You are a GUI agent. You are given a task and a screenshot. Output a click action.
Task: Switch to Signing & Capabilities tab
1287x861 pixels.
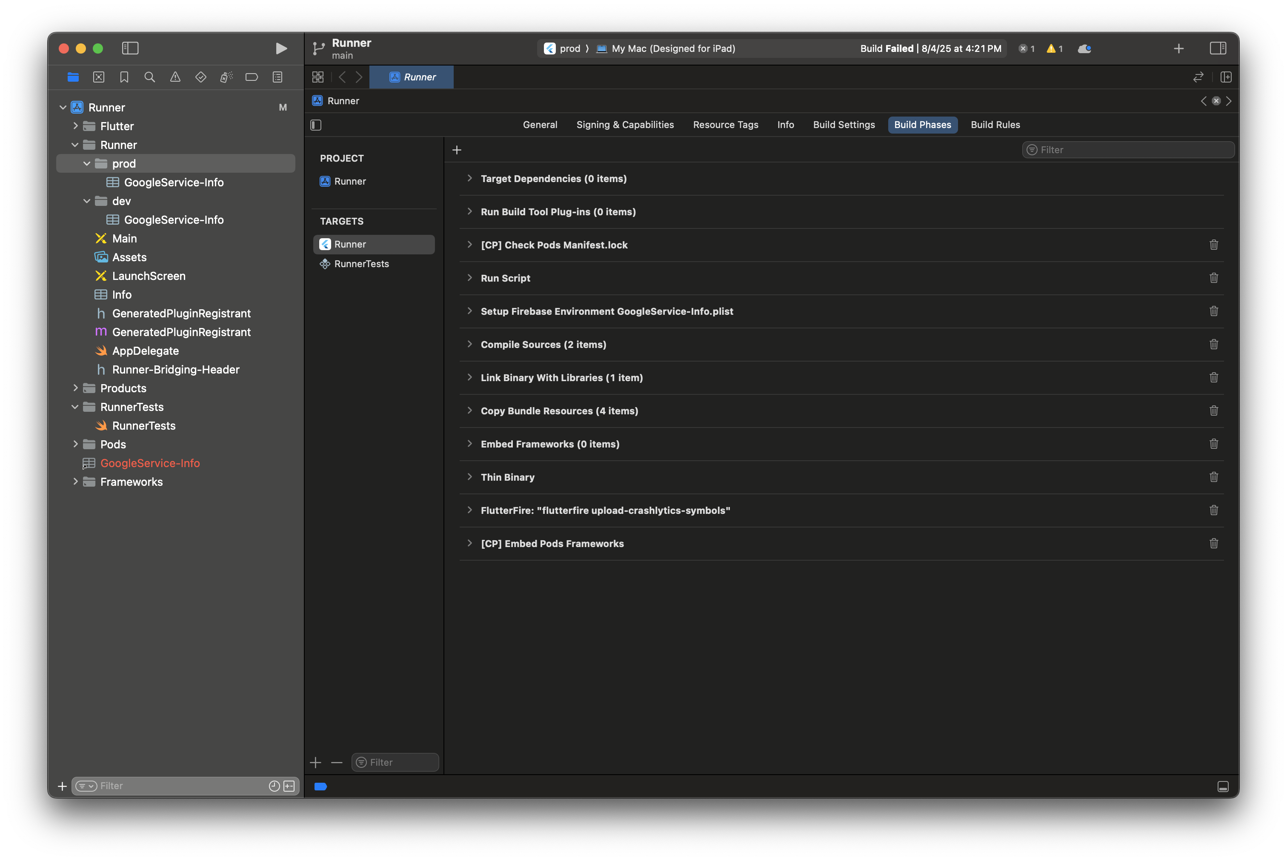click(x=624, y=125)
